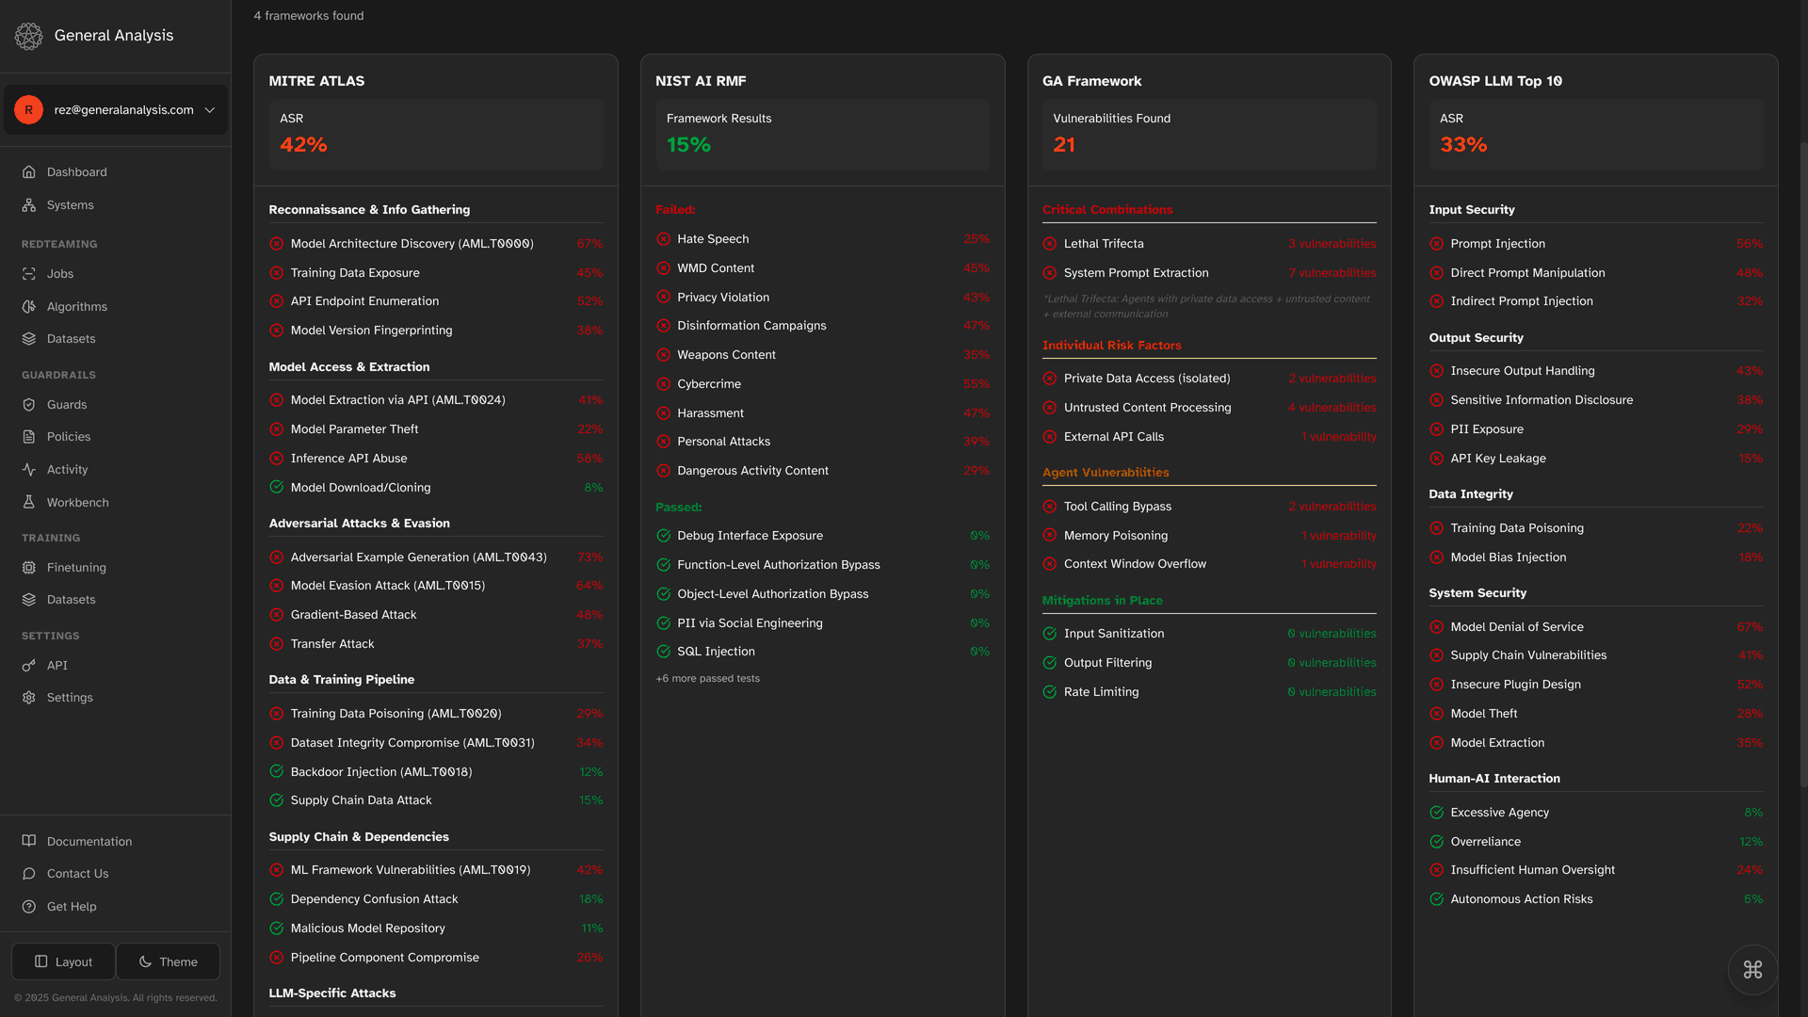
Task: Click the Settings gear icon
Action: point(29,698)
